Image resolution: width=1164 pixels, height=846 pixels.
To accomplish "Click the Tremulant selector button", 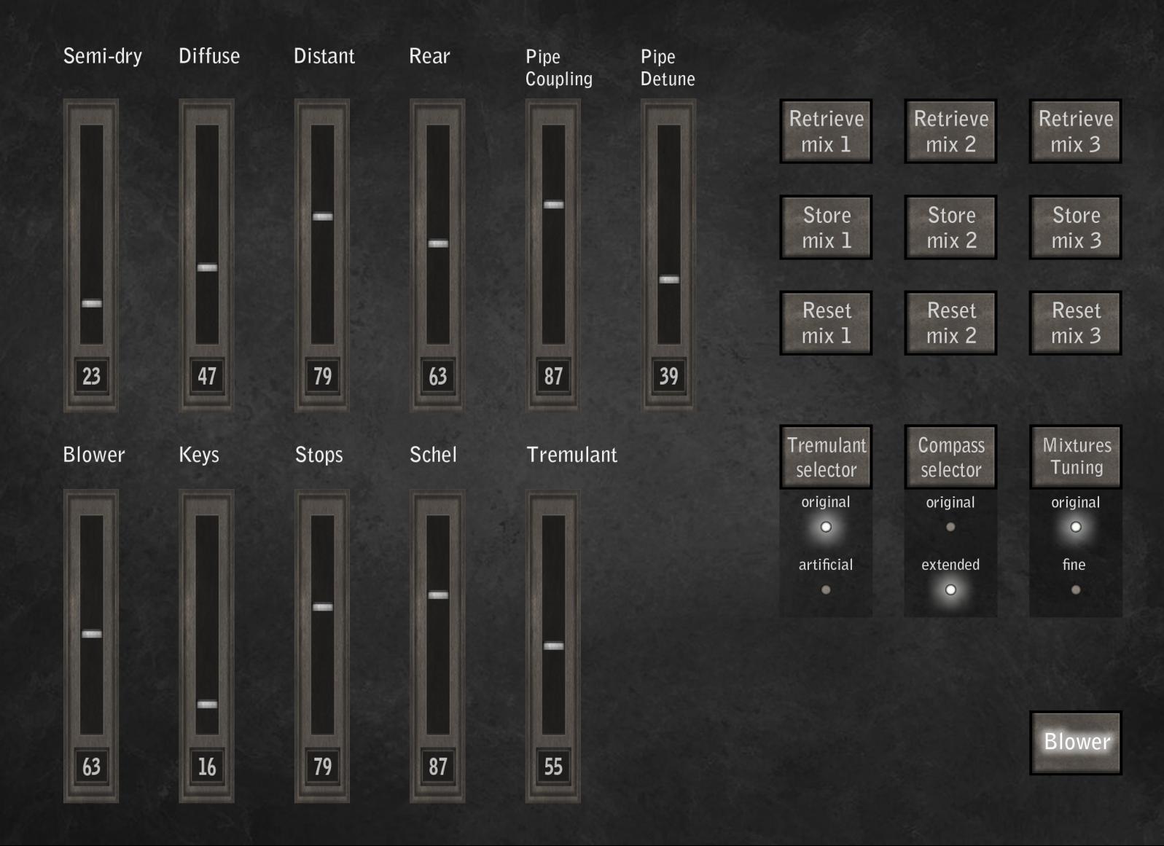I will coord(826,457).
